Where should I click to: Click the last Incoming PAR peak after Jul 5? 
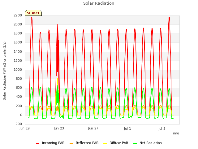[x=169, y=17]
